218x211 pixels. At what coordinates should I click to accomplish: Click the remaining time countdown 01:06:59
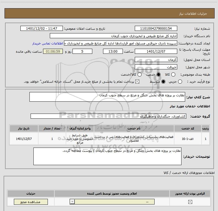click(53, 51)
